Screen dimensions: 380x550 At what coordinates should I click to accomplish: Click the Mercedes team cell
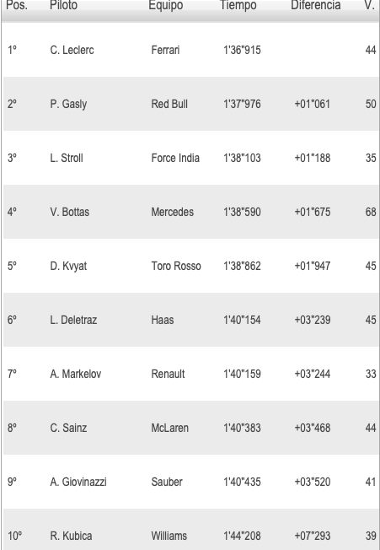click(173, 213)
